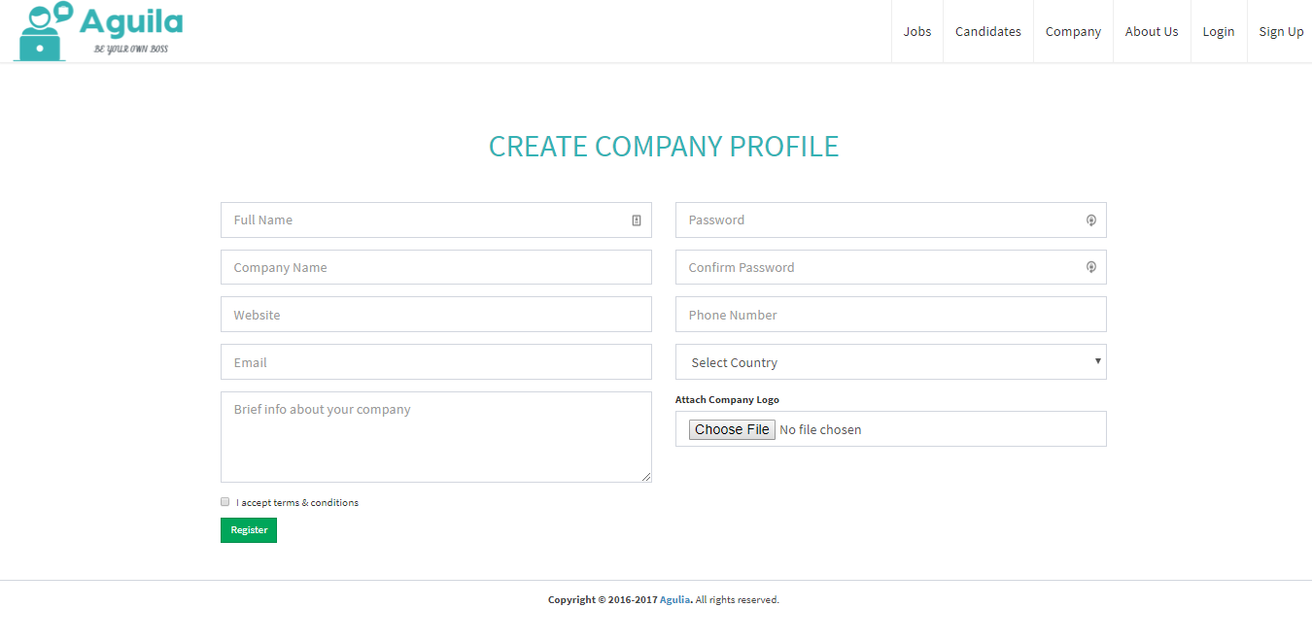Click the key icon in Confirm Password field
The width and height of the screenshot is (1312, 641).
pos(1091,267)
